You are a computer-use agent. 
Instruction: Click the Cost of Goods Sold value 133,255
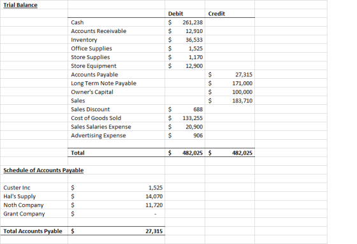[193, 118]
